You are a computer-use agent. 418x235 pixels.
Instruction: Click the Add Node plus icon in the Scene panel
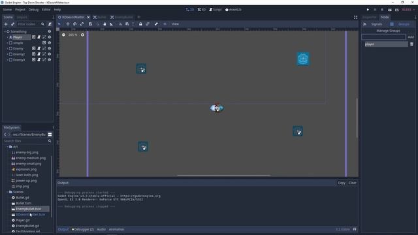point(6,24)
